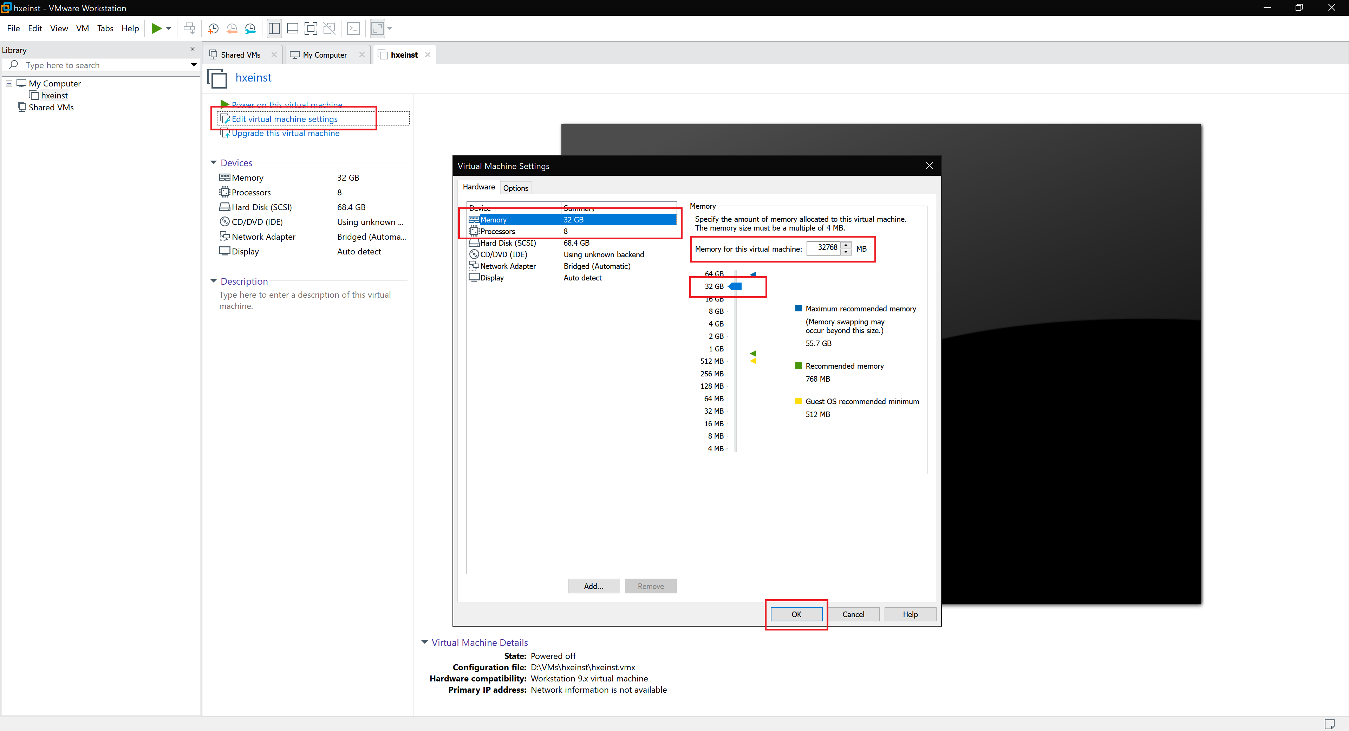Select Hard Disk (SCSI) in settings device list
The height and width of the screenshot is (731, 1349).
click(x=572, y=242)
